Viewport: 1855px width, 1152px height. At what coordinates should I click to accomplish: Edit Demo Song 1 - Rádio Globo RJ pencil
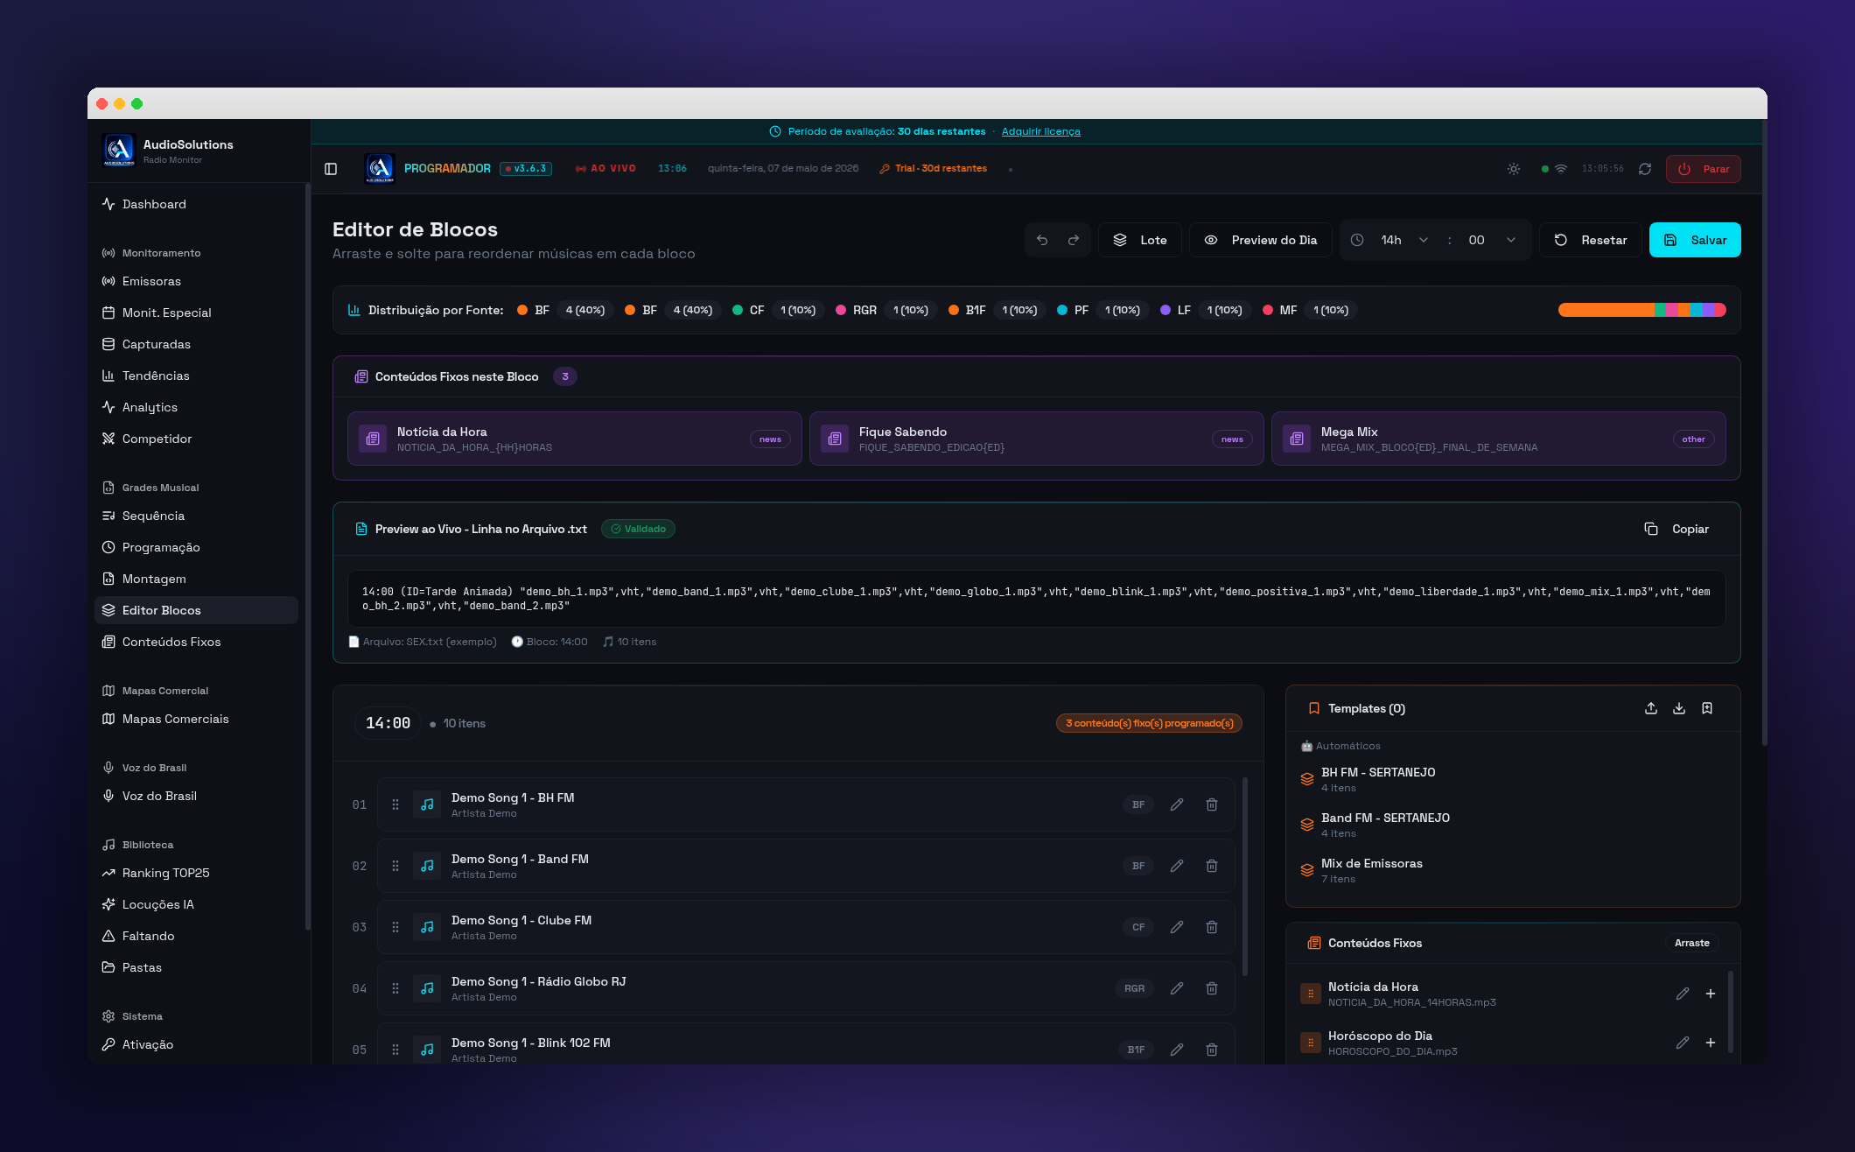[x=1177, y=988]
